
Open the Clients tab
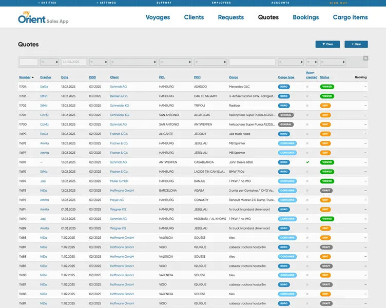(194, 17)
